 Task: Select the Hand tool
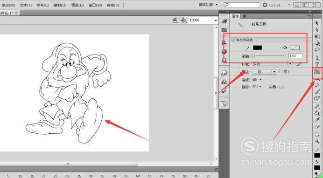317,134
